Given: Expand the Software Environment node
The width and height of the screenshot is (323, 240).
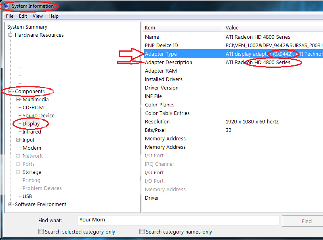Looking at the screenshot, I should point(10,204).
